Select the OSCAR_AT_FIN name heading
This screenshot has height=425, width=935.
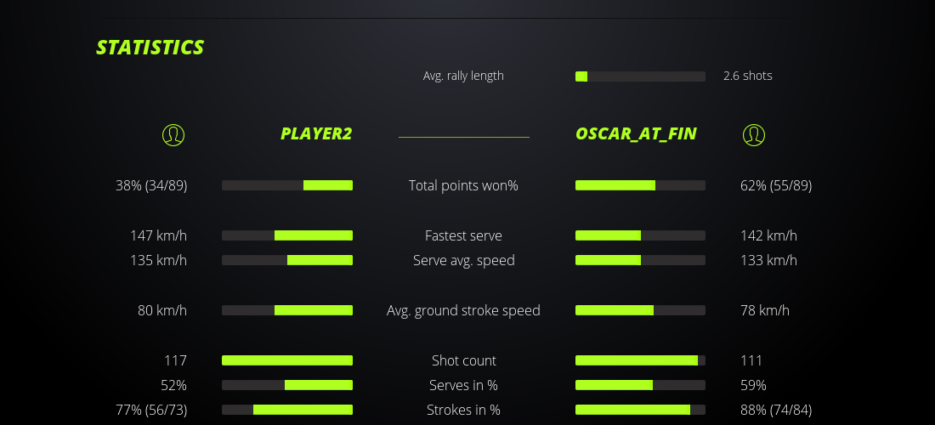(x=636, y=133)
